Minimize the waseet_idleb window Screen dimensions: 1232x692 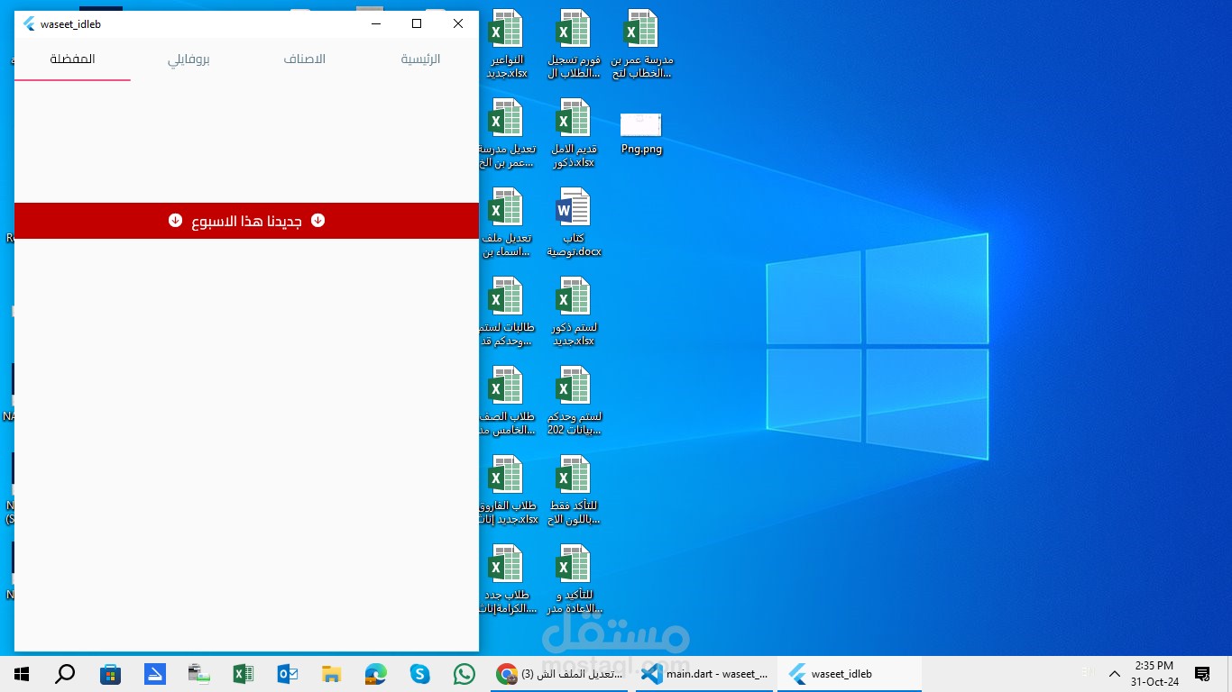(376, 24)
